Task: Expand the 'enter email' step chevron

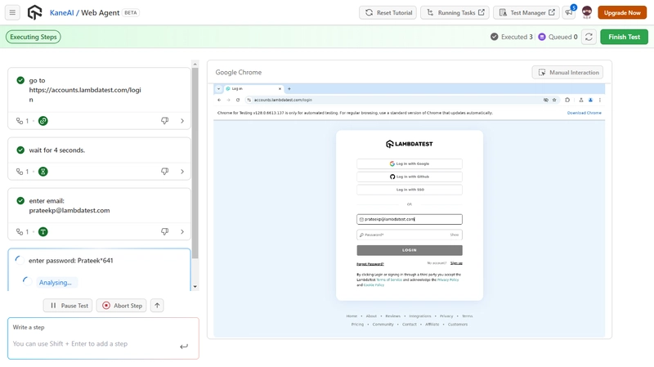Action: click(182, 231)
